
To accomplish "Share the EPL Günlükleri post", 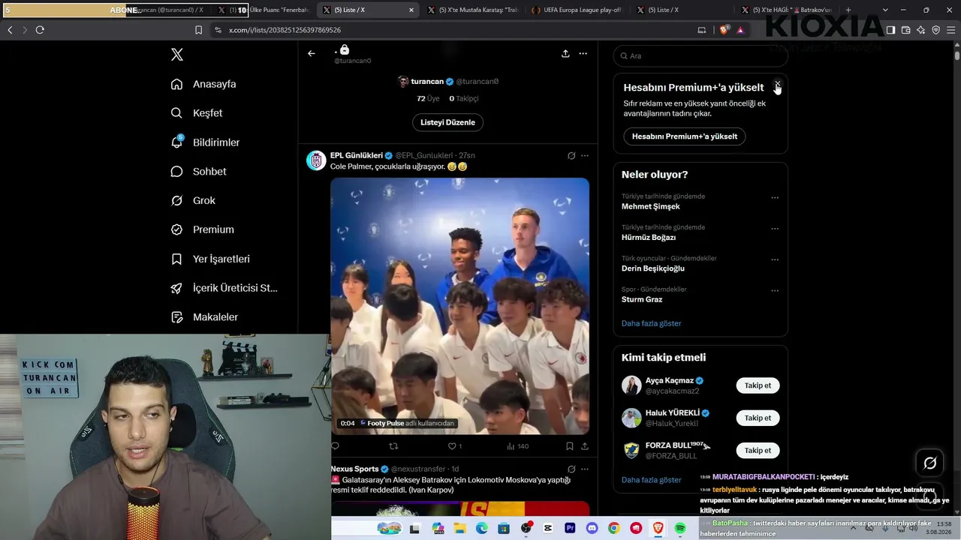I will (585, 446).
